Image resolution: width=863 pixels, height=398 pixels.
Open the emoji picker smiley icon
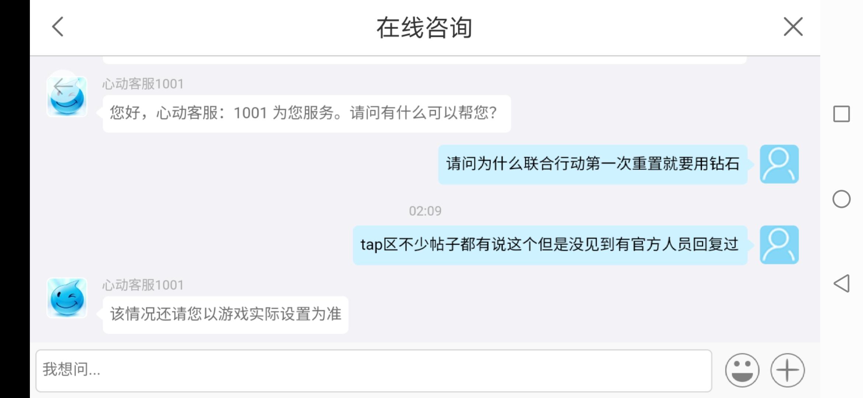point(742,370)
